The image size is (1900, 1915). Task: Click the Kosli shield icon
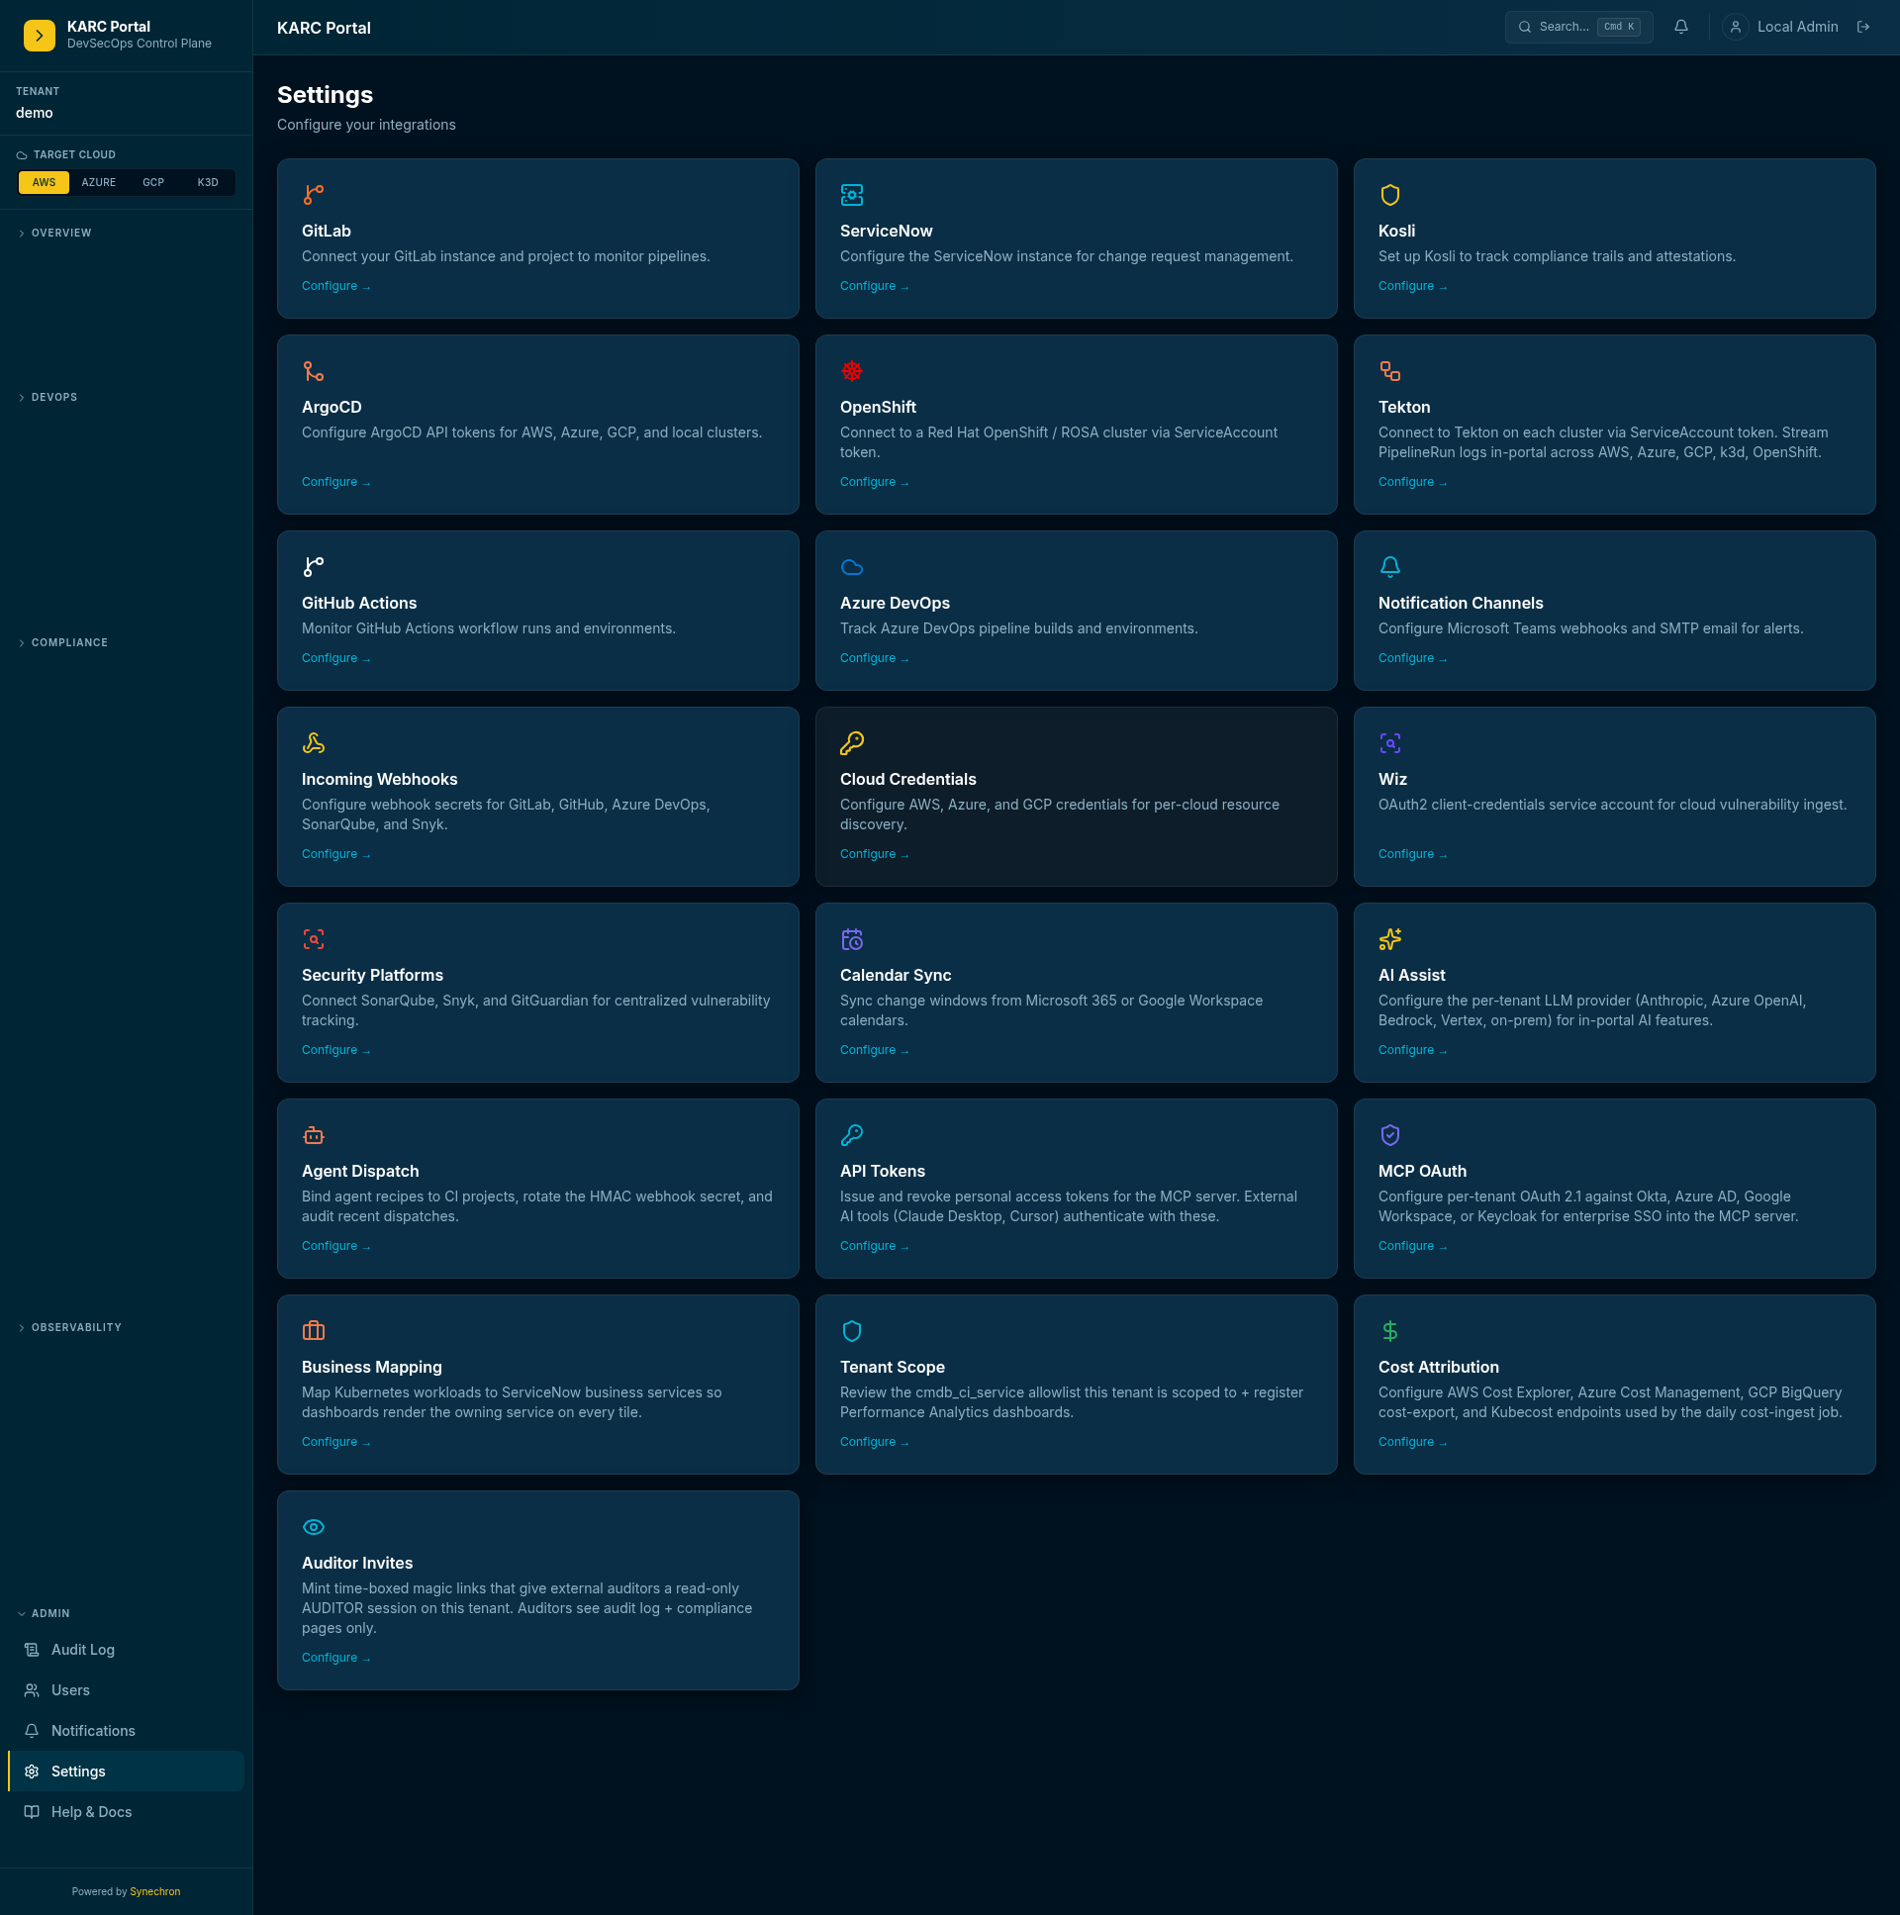tap(1389, 195)
